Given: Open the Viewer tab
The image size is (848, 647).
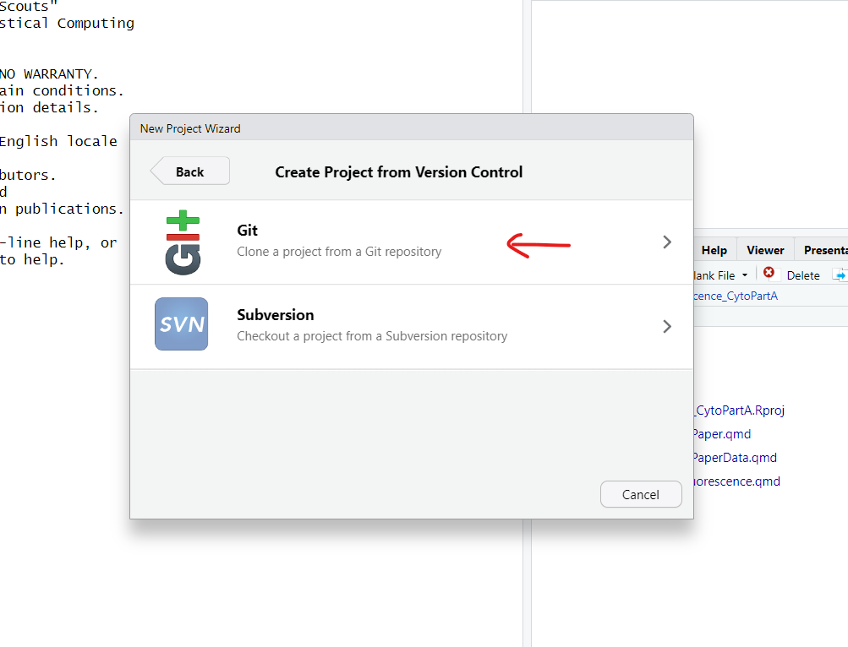Looking at the screenshot, I should (x=765, y=250).
